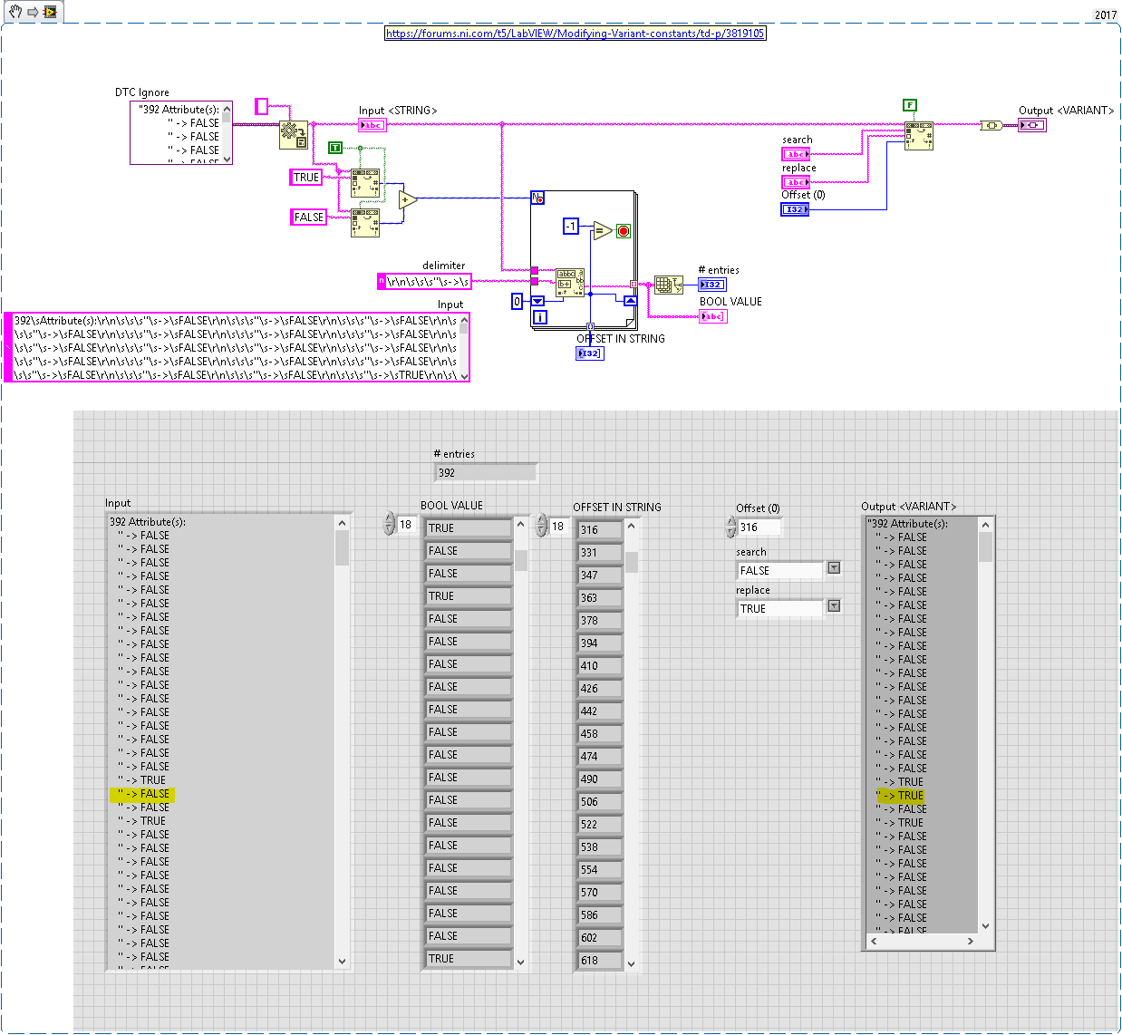
Task: Click the BOOL VALUE array scroll-down arrow
Action: [521, 962]
